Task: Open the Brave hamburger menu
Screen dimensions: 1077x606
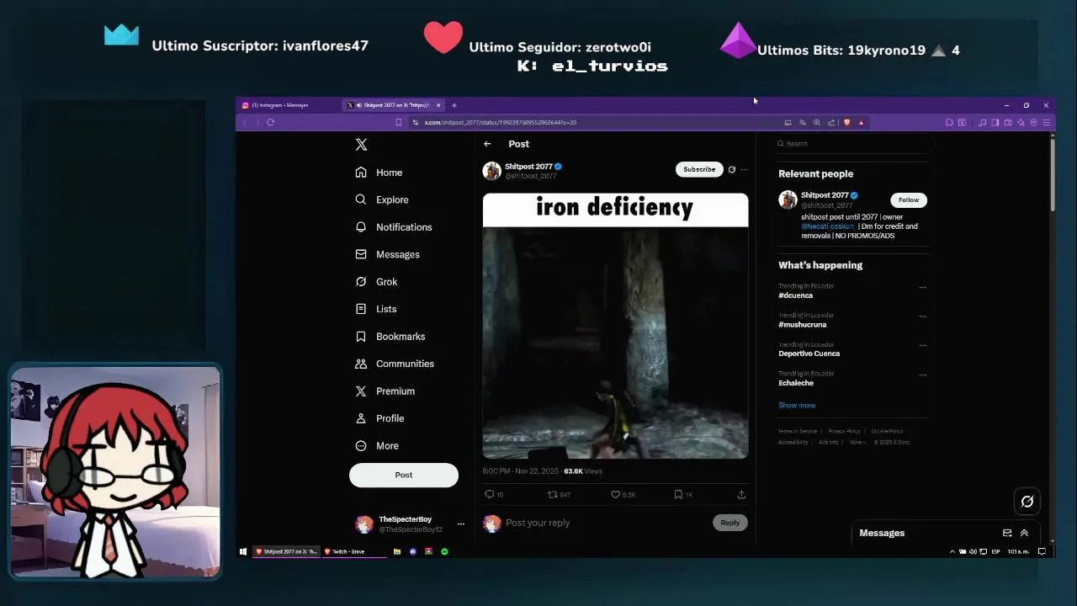Action: pyautogui.click(x=1047, y=123)
